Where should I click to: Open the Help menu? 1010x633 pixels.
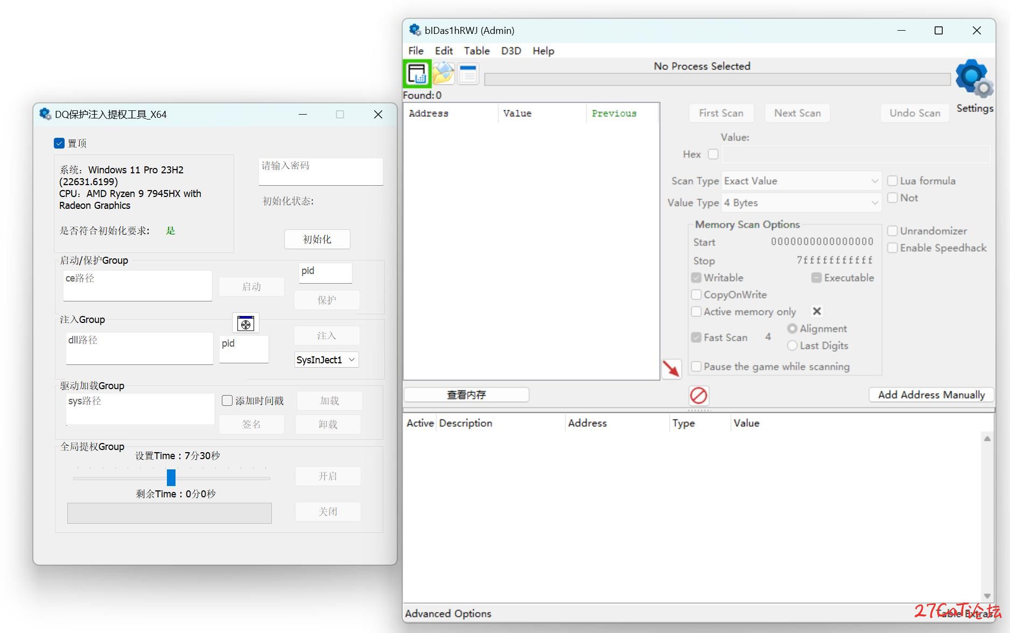[543, 51]
